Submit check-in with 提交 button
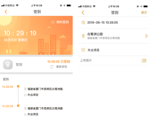 144,13
